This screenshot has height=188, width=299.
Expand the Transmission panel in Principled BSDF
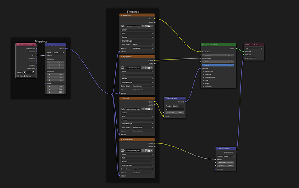pyautogui.click(x=203, y=78)
